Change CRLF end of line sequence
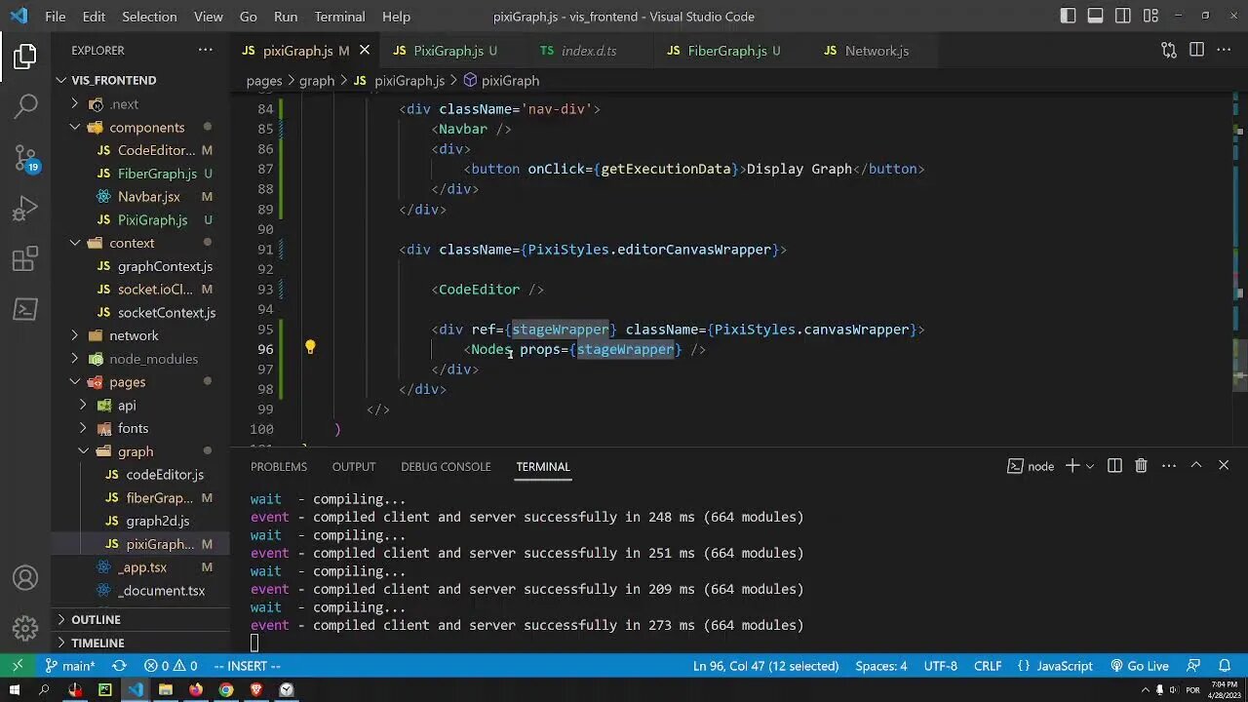The image size is (1248, 702). pyautogui.click(x=988, y=666)
